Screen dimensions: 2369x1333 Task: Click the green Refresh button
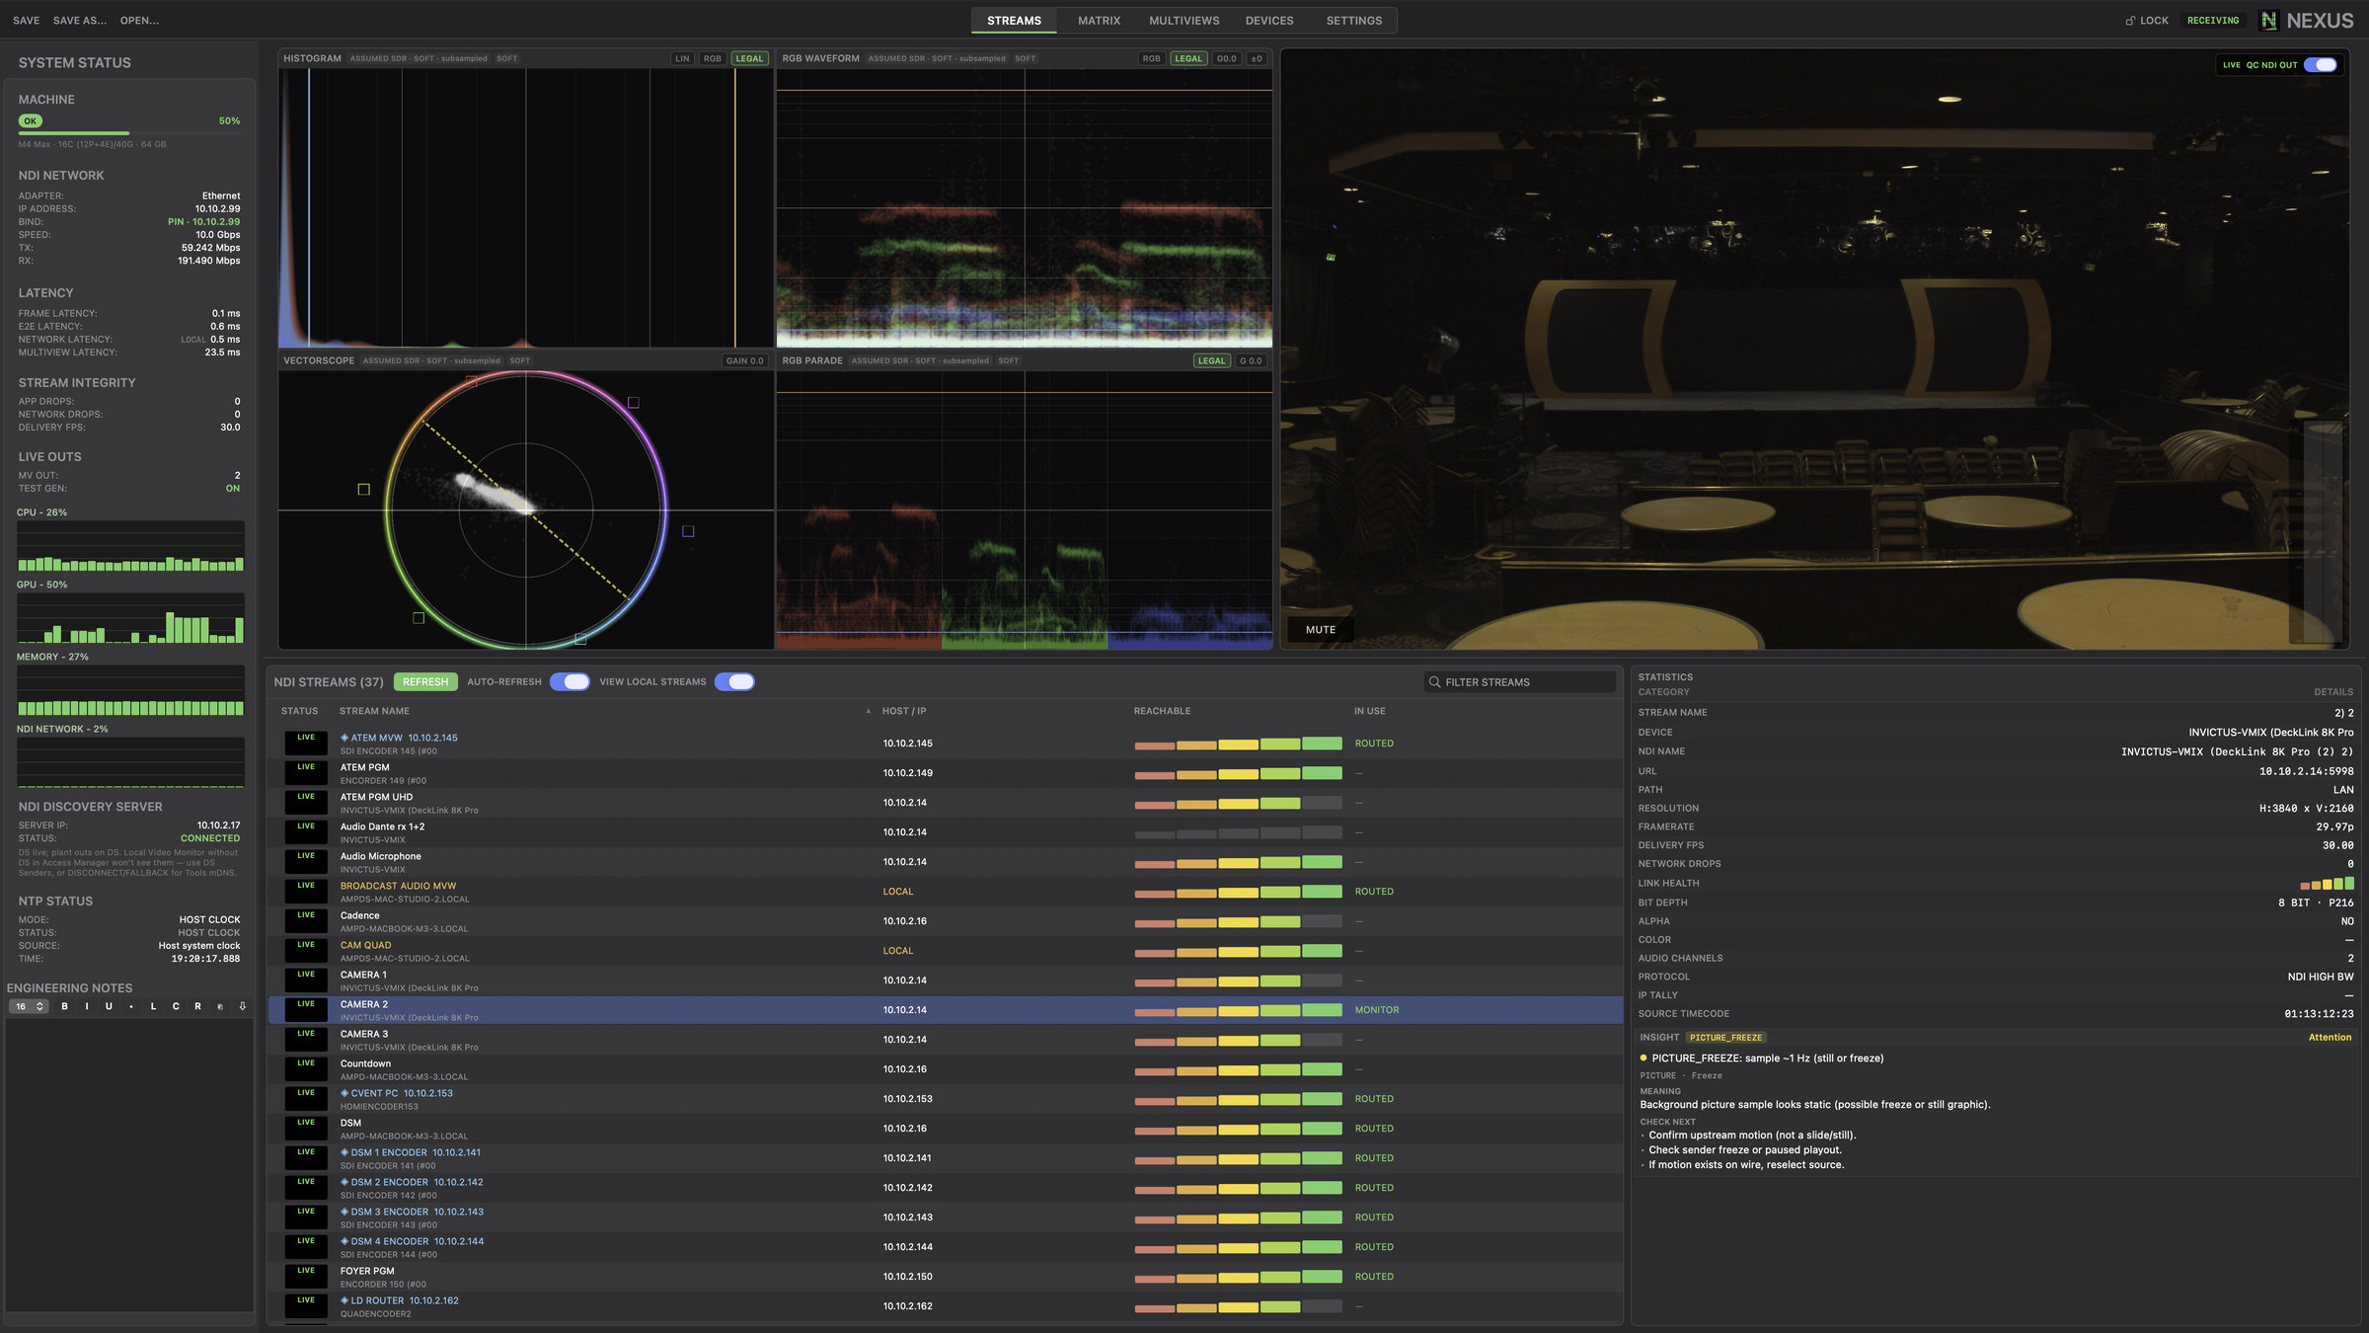425,682
